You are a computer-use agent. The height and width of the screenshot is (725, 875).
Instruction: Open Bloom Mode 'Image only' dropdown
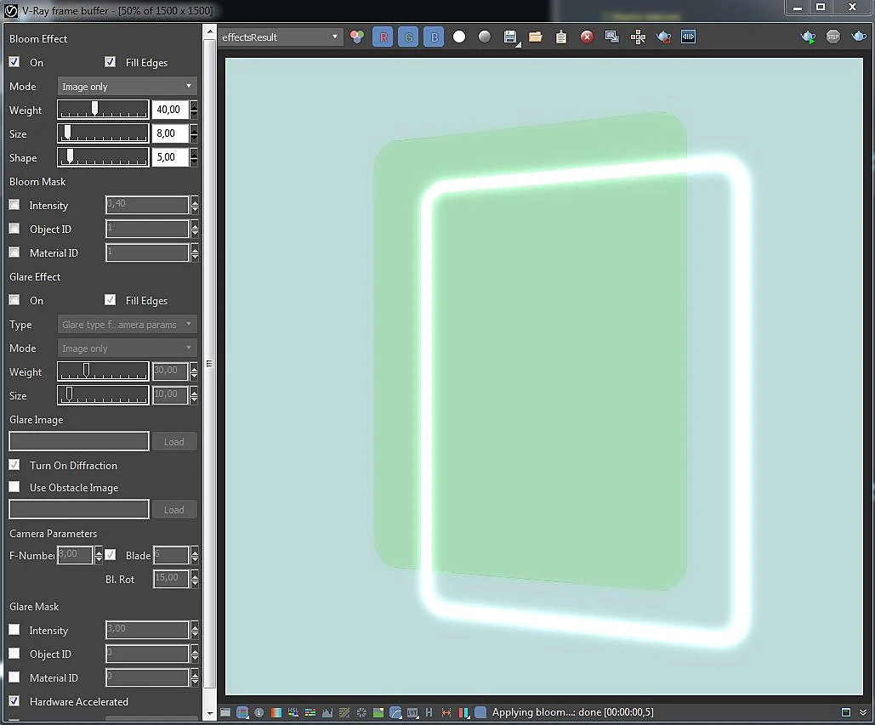click(128, 87)
